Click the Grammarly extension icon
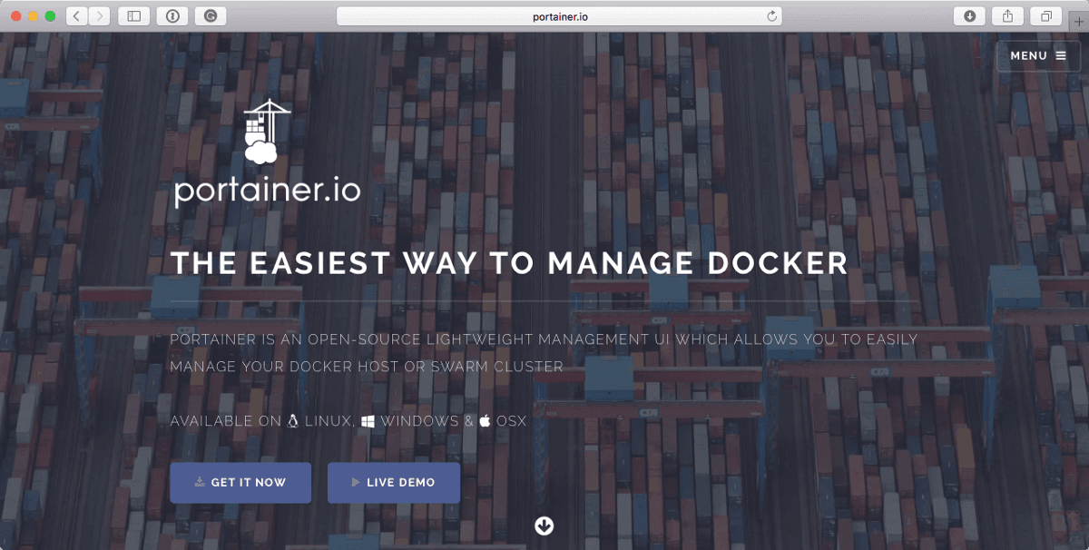 (211, 16)
